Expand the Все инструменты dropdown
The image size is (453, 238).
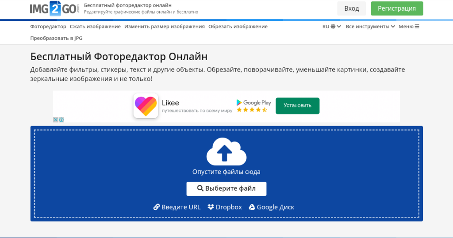[370, 27]
